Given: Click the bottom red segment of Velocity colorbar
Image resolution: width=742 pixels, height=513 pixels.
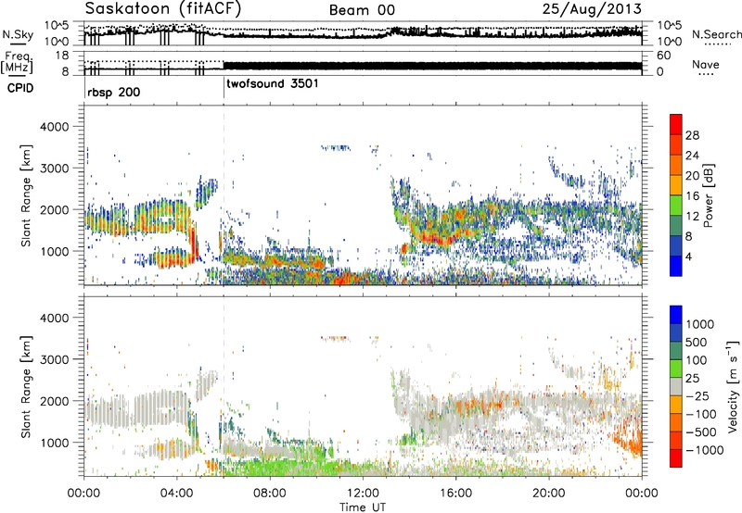Looking at the screenshot, I should 676,458.
